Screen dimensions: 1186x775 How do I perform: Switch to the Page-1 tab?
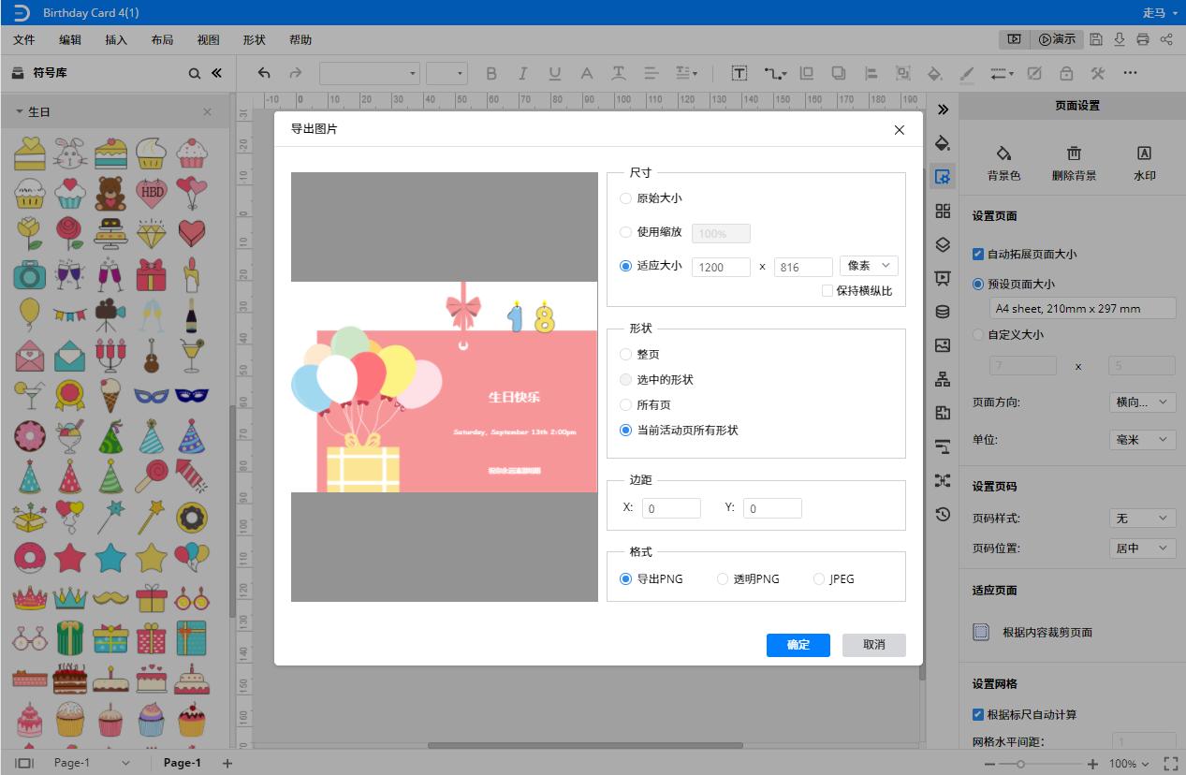tap(182, 762)
